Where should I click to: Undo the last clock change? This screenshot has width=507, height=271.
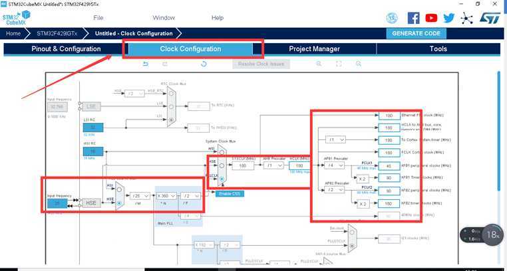click(x=146, y=64)
